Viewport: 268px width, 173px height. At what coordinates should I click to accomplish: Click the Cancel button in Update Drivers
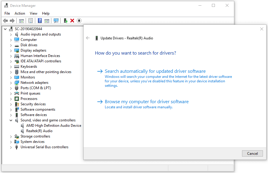click(252, 154)
